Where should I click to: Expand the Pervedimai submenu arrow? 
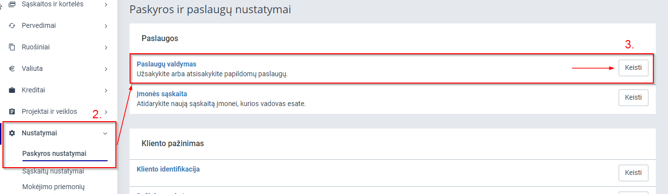point(106,26)
